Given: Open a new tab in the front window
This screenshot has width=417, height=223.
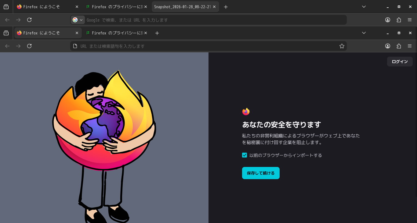Looking at the screenshot, I should point(157,33).
